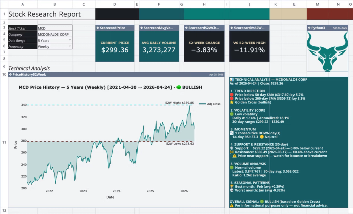
Task: Select row 11 header
Action: click(x=4, y=142)
